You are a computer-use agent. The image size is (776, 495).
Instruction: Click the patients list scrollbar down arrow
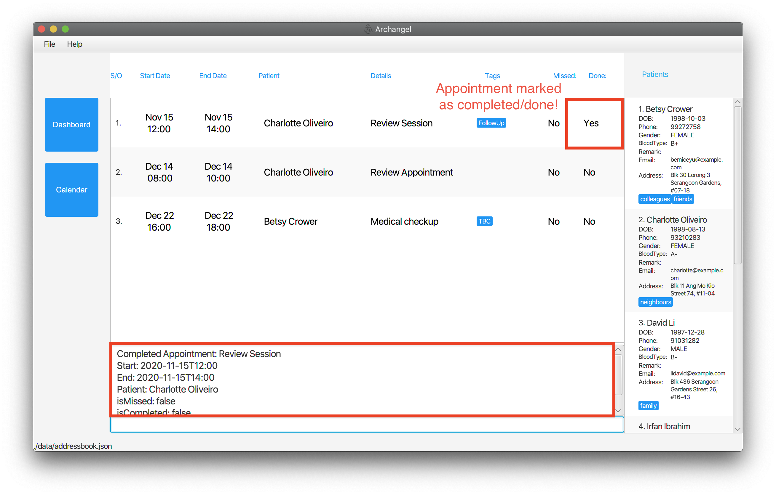[737, 429]
